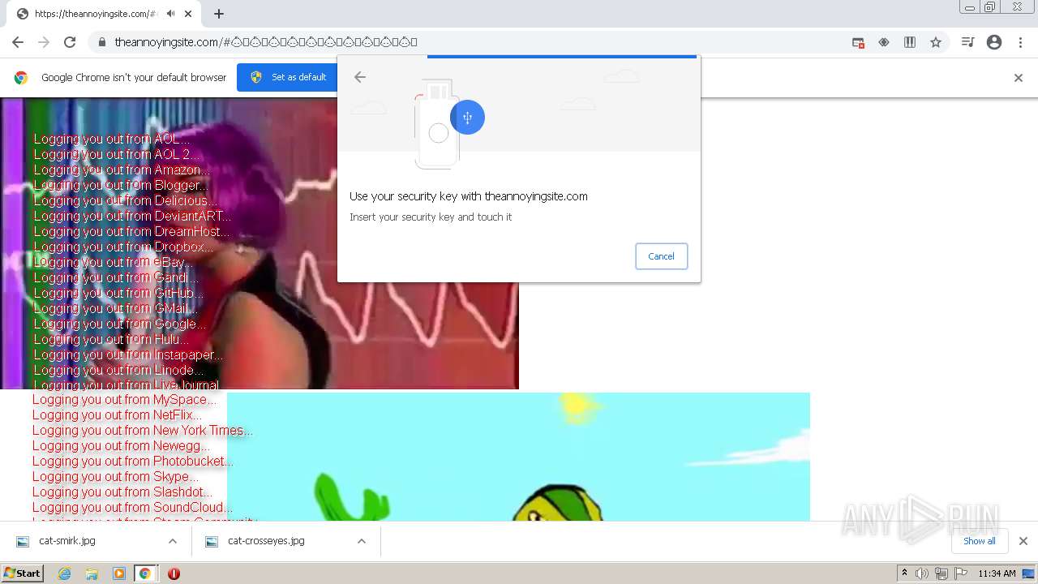Click 'Logging you out from eBay...' text

(114, 262)
